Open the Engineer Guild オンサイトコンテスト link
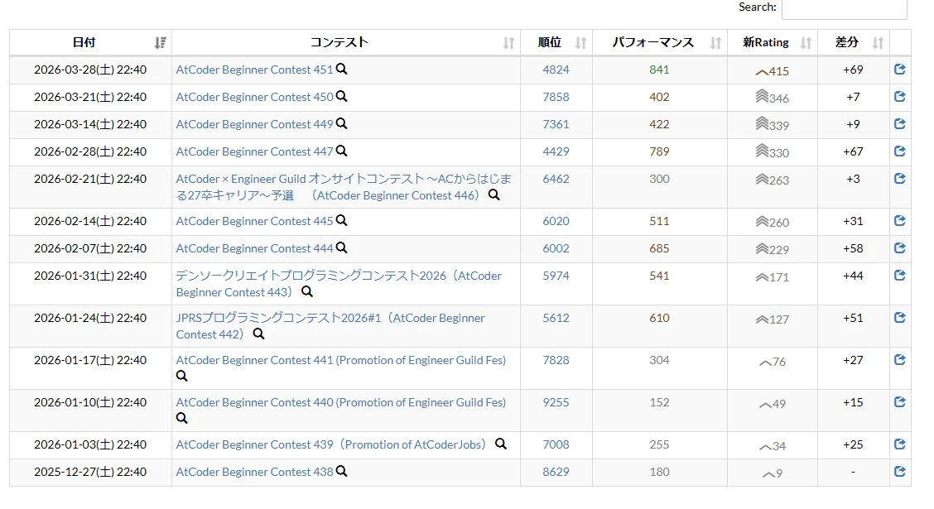This screenshot has width=934, height=509. (344, 187)
